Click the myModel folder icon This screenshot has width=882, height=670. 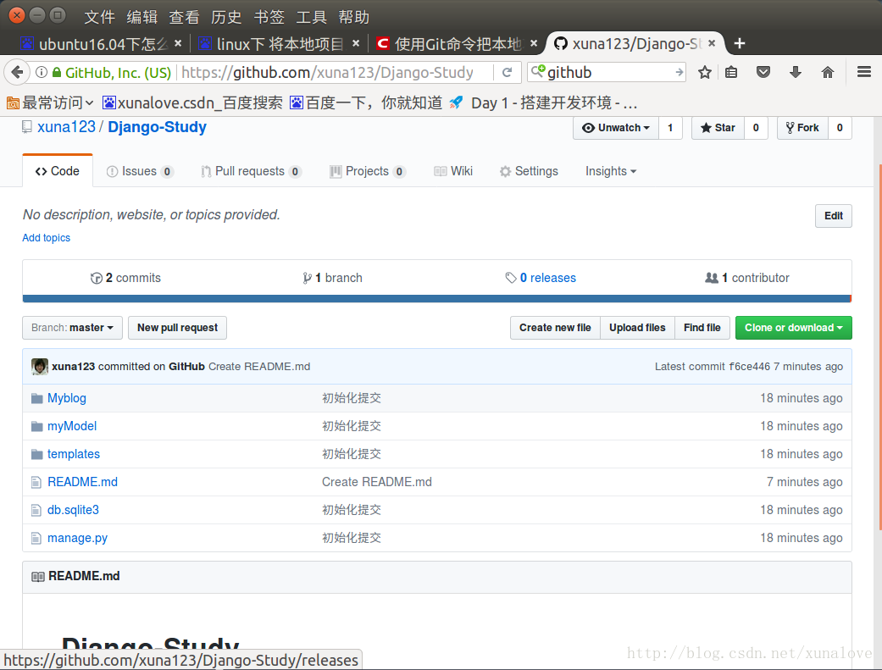pyautogui.click(x=37, y=426)
